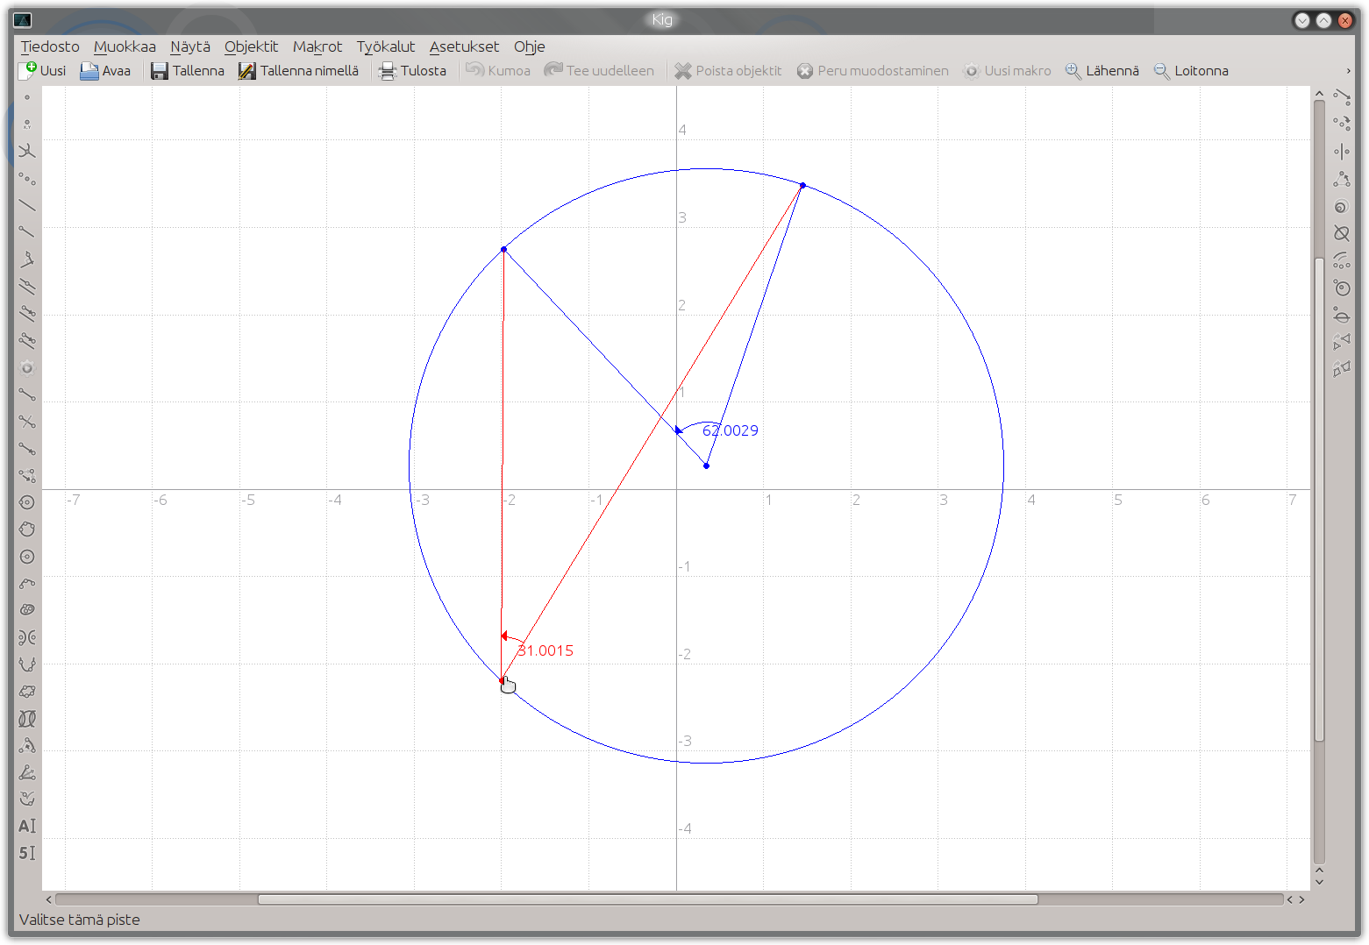Select the ellipse by foci tool
This screenshot has height=945, width=1369.
click(27, 610)
